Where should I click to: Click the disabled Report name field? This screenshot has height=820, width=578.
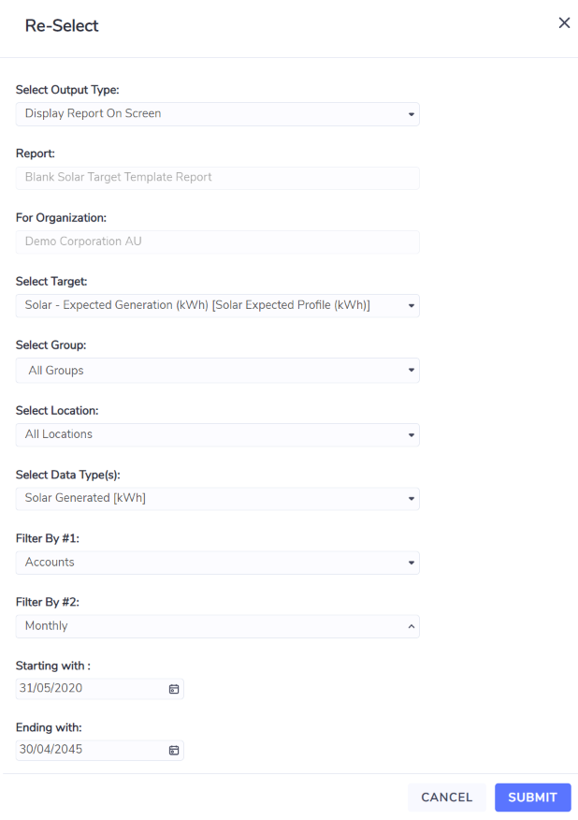(217, 178)
